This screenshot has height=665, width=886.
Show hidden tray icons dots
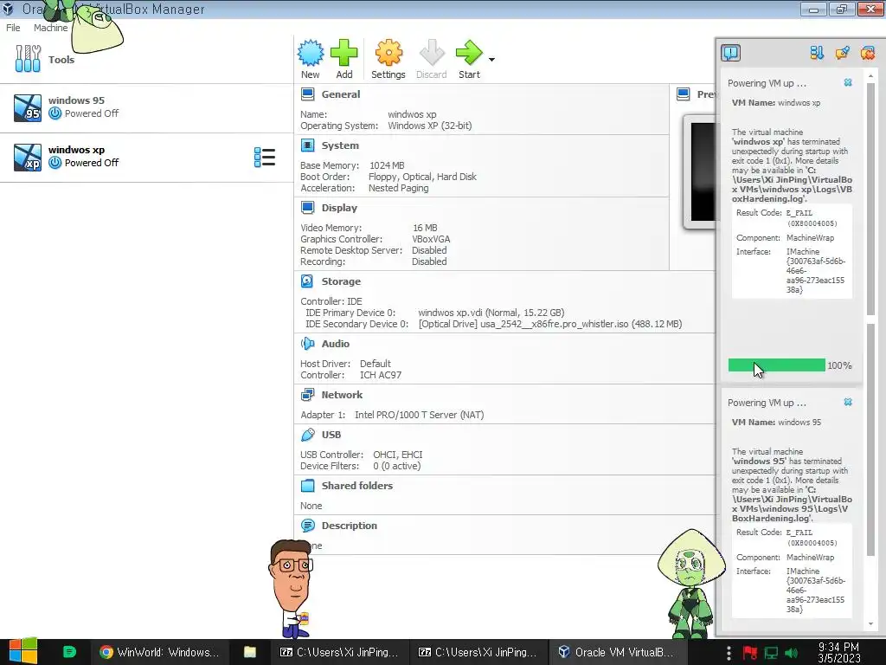coord(729,653)
